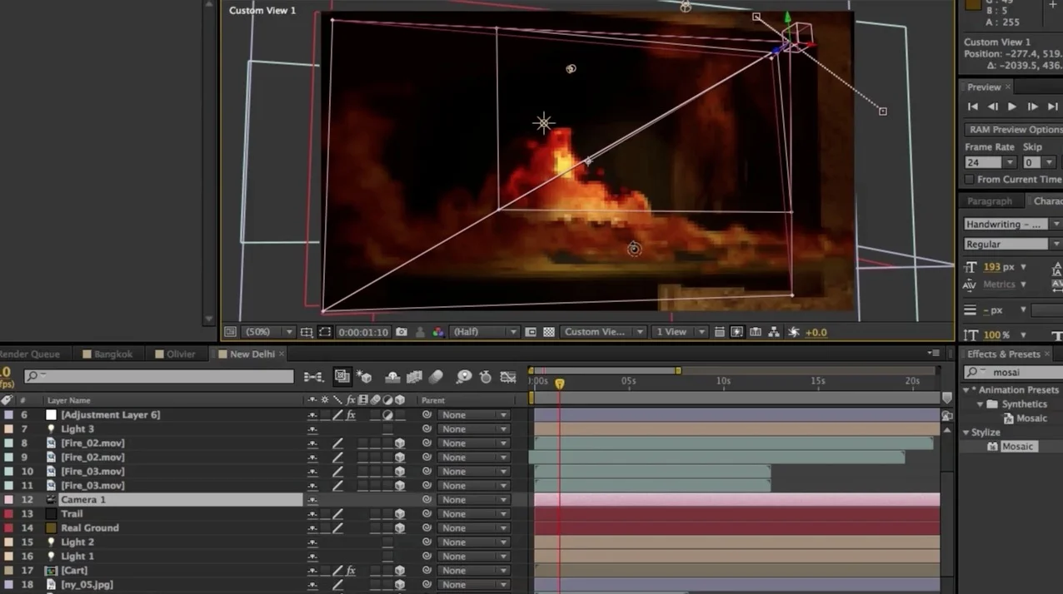
Task: Open show channel RGB color icon
Action: point(437,332)
